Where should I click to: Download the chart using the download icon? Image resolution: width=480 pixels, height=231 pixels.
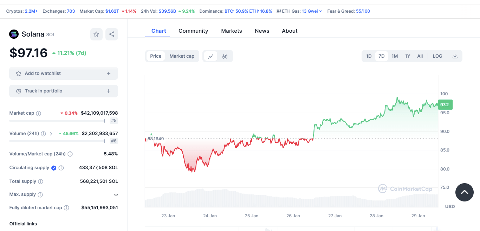(x=455, y=56)
